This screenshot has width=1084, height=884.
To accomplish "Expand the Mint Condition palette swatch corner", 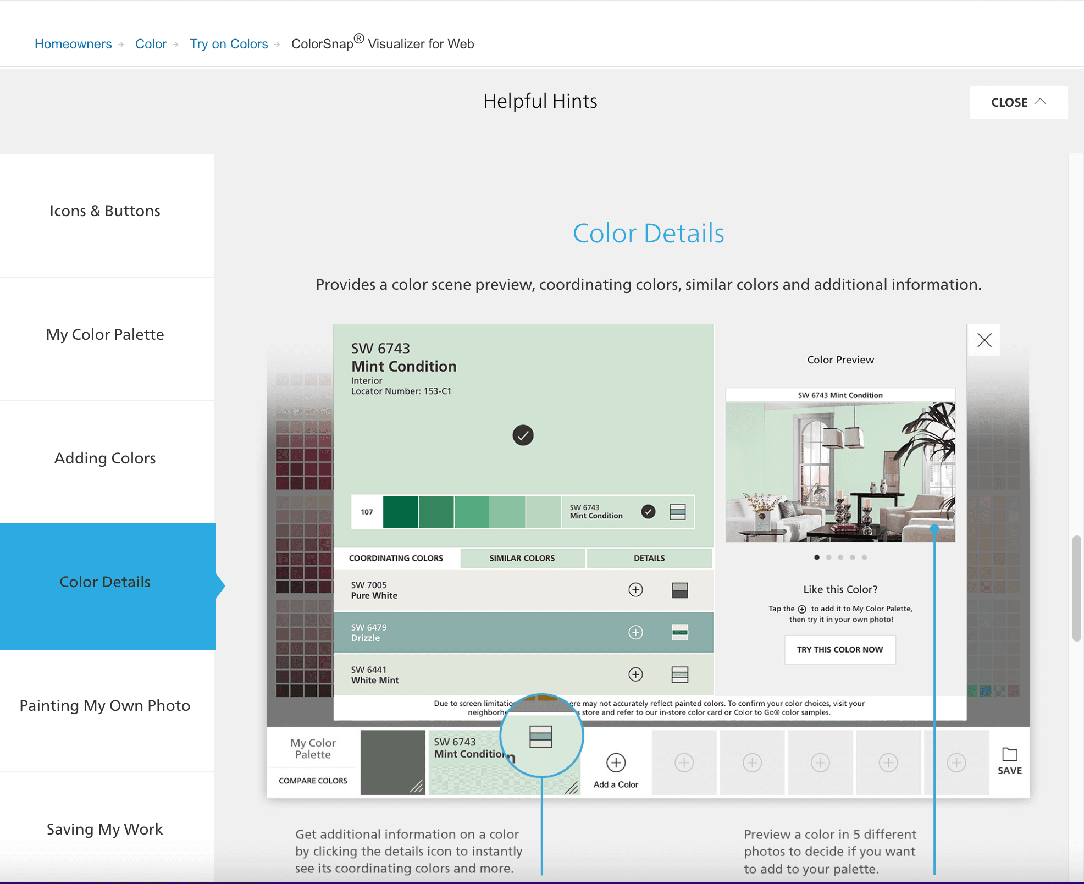I will coord(572,787).
